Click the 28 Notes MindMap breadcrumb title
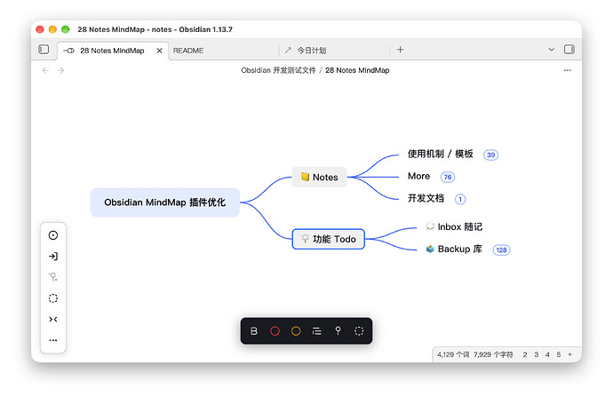The width and height of the screenshot is (613, 404). (x=357, y=70)
